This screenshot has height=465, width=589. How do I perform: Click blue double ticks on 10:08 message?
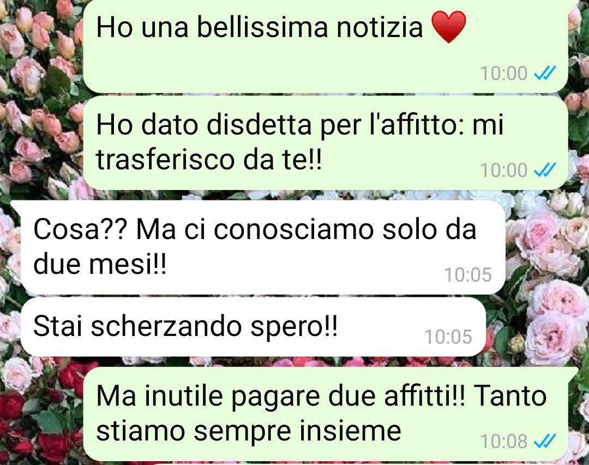(545, 441)
